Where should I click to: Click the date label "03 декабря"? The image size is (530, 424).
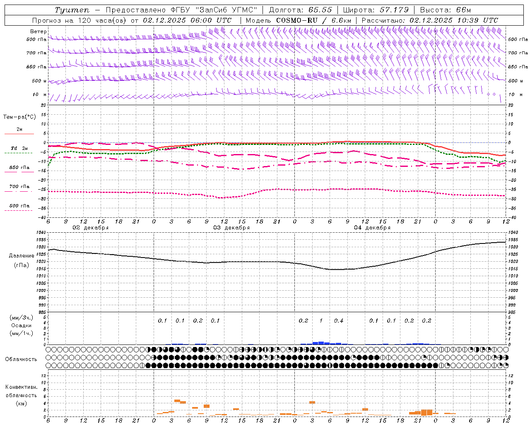pos(231,228)
